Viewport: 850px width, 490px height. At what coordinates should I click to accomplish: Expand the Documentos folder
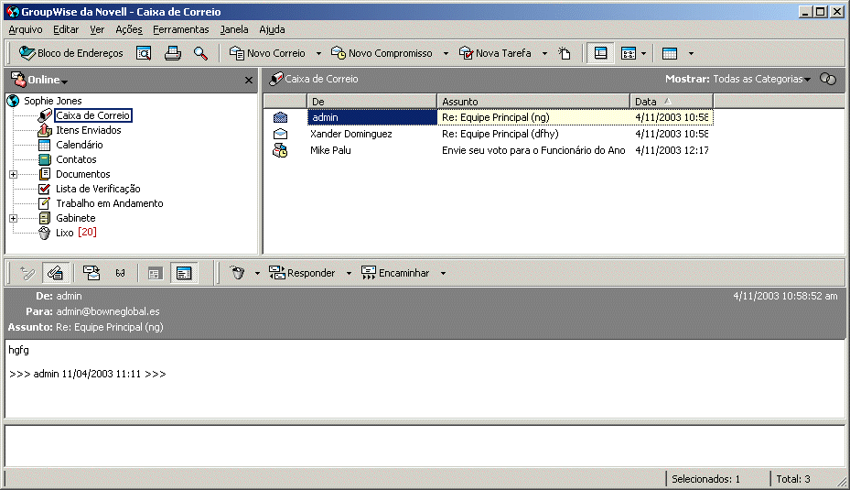click(x=14, y=174)
